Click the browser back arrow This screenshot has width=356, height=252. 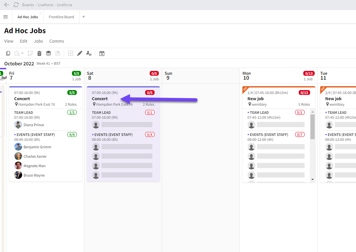7,5
